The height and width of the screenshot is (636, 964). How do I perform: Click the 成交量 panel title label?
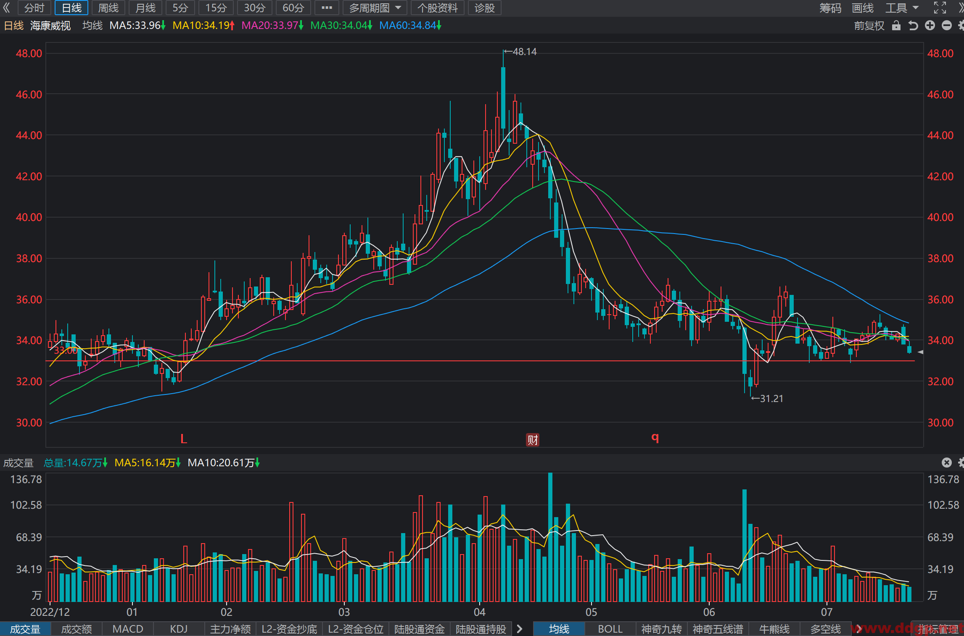point(18,463)
